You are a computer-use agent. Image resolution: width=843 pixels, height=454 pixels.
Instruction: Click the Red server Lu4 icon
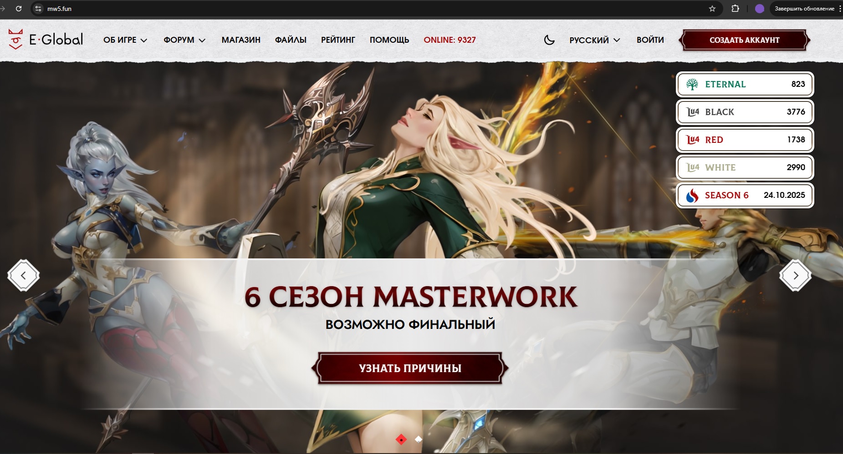click(x=693, y=140)
